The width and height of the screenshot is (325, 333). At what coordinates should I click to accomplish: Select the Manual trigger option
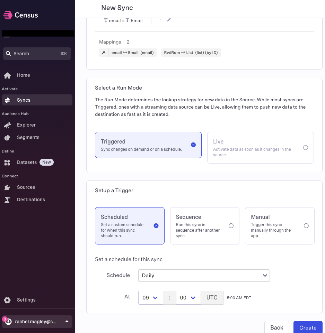tap(280, 226)
